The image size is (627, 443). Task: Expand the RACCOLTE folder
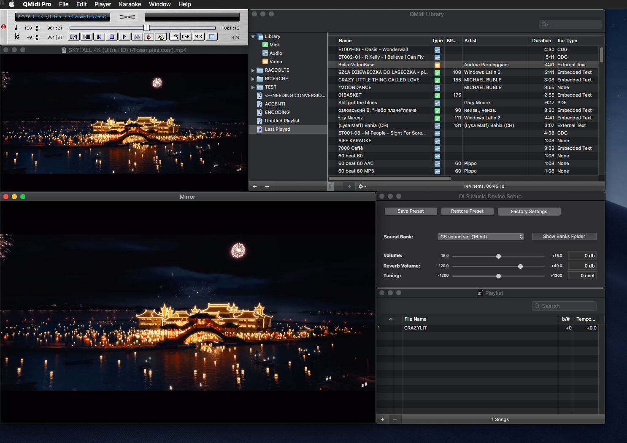click(253, 70)
